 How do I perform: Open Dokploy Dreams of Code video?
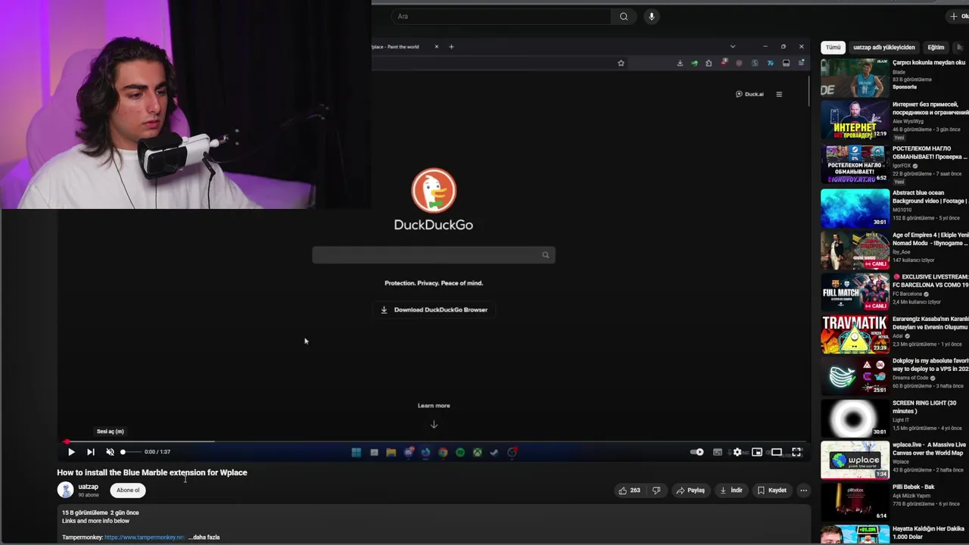[x=855, y=376]
